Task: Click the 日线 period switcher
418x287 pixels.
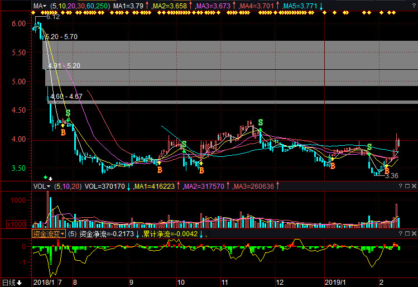Action: (x=11, y=282)
